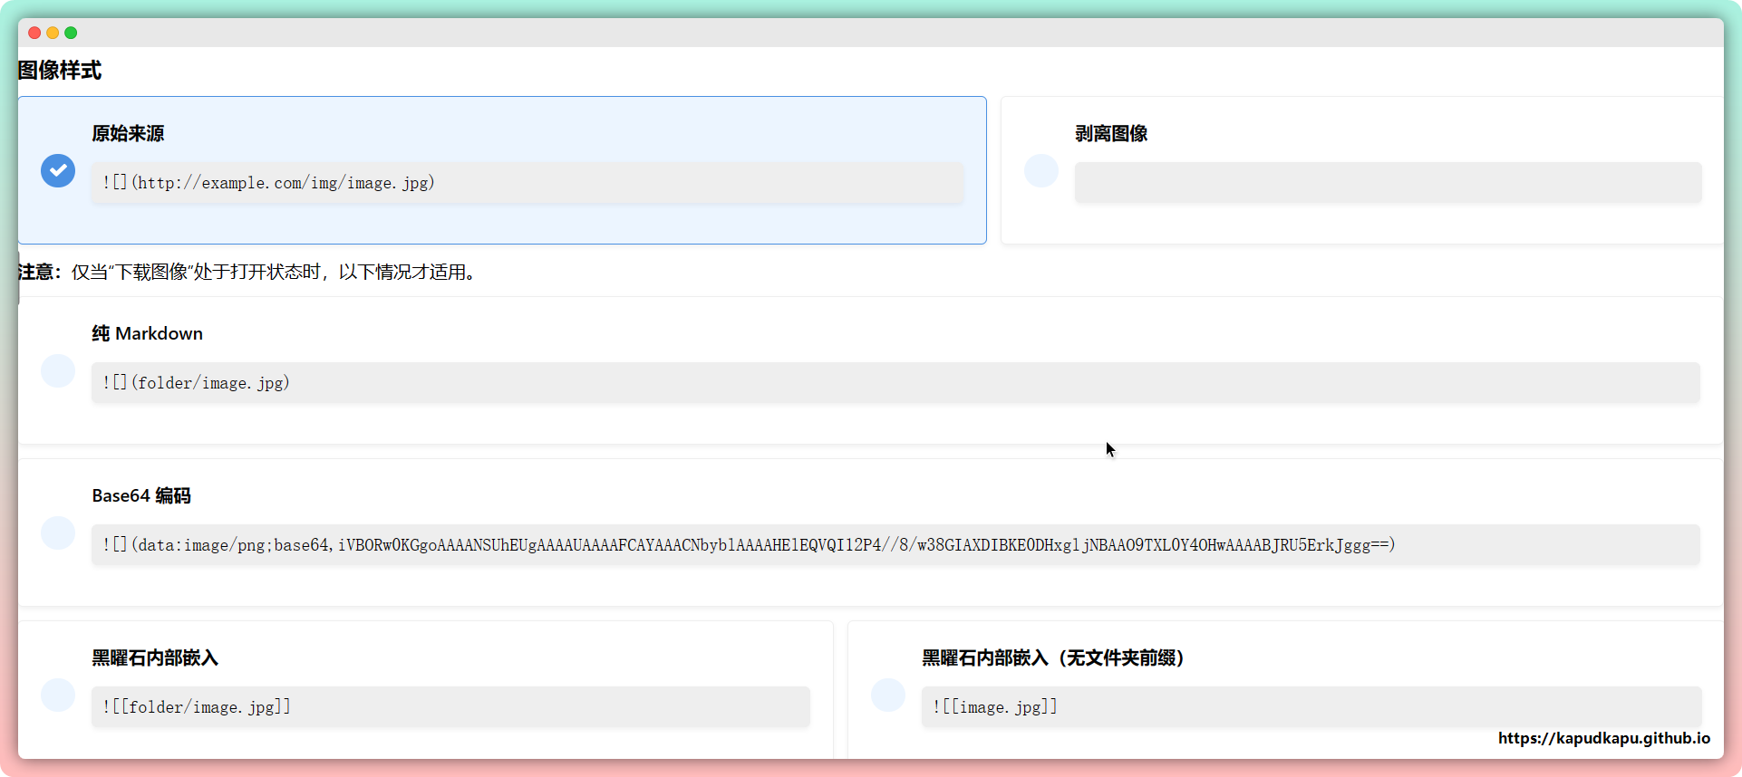Enable the Base64 编码 radio option
1742x777 pixels.
coord(58,532)
